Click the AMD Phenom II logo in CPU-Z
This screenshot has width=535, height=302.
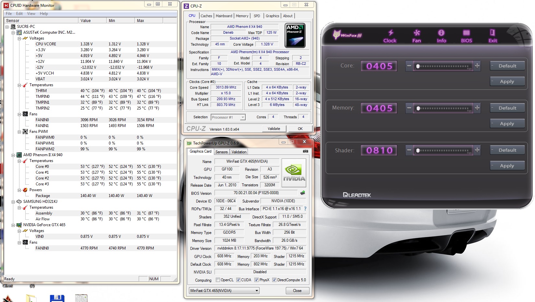(295, 35)
